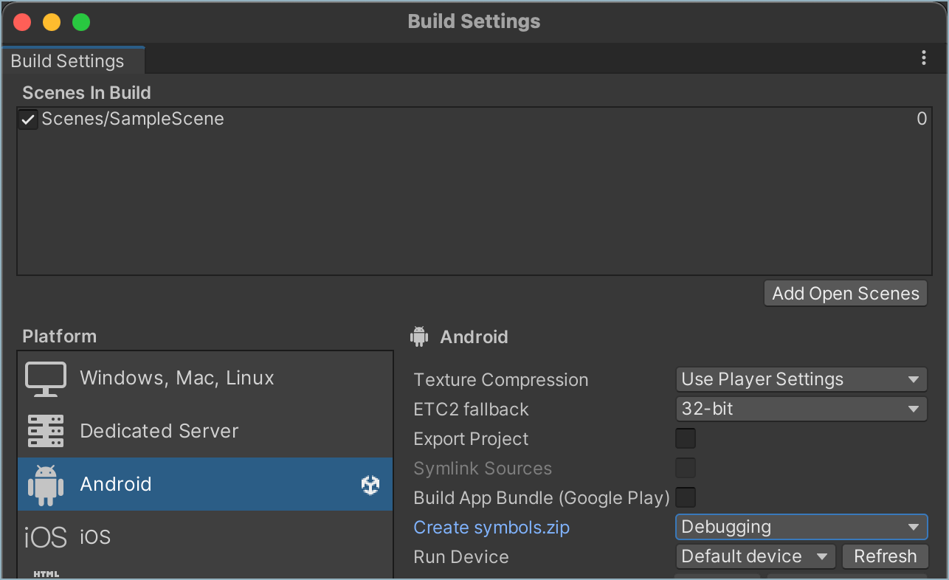Click the Refresh button for Run Device
Screen dimensions: 949x580
click(885, 556)
